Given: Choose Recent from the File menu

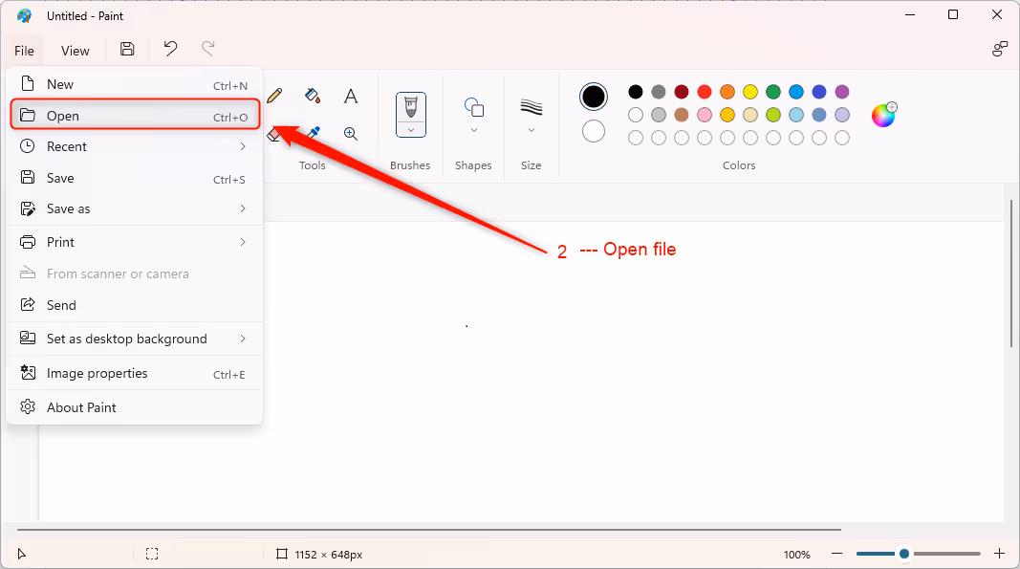Looking at the screenshot, I should coord(135,146).
